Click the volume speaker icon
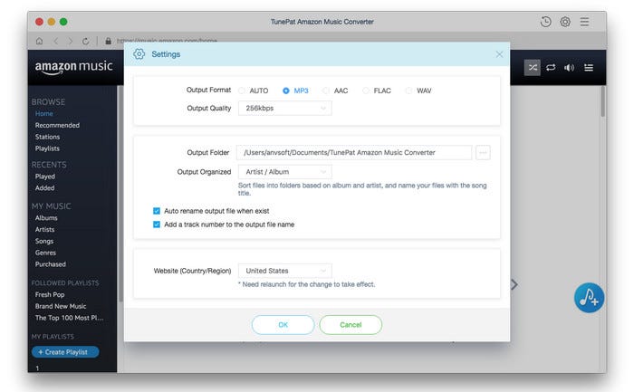 [x=570, y=68]
